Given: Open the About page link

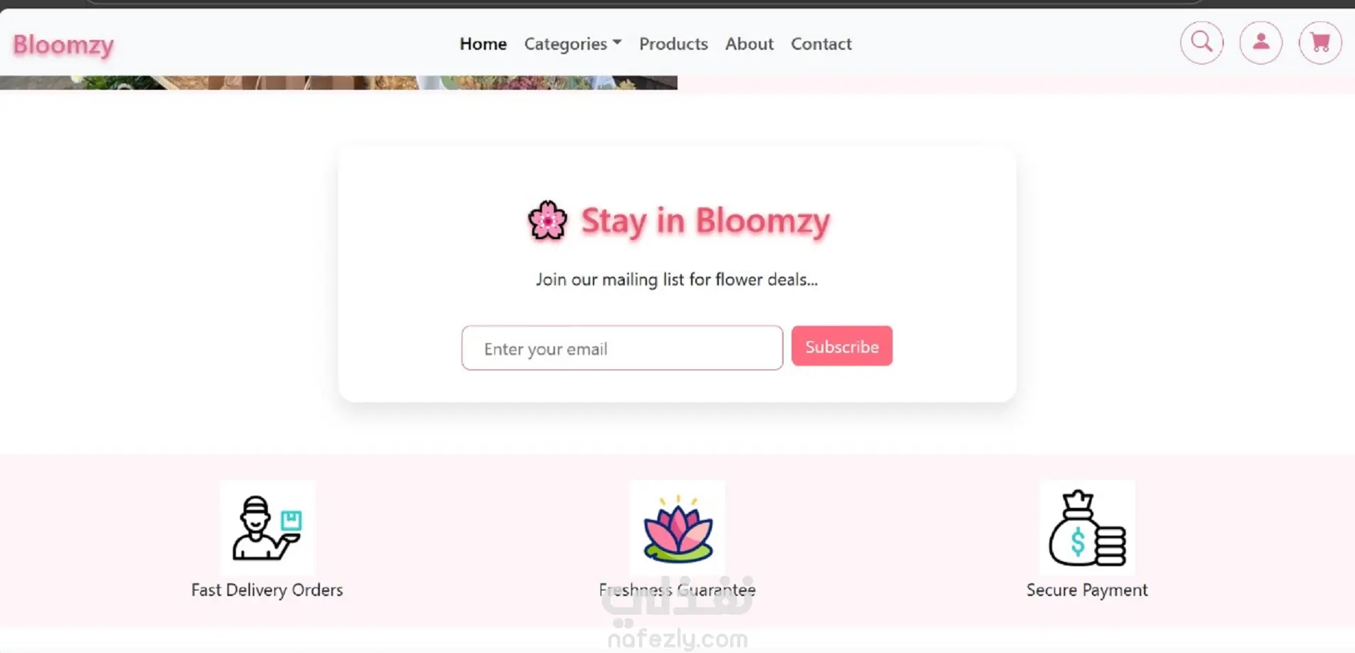Looking at the screenshot, I should [749, 43].
